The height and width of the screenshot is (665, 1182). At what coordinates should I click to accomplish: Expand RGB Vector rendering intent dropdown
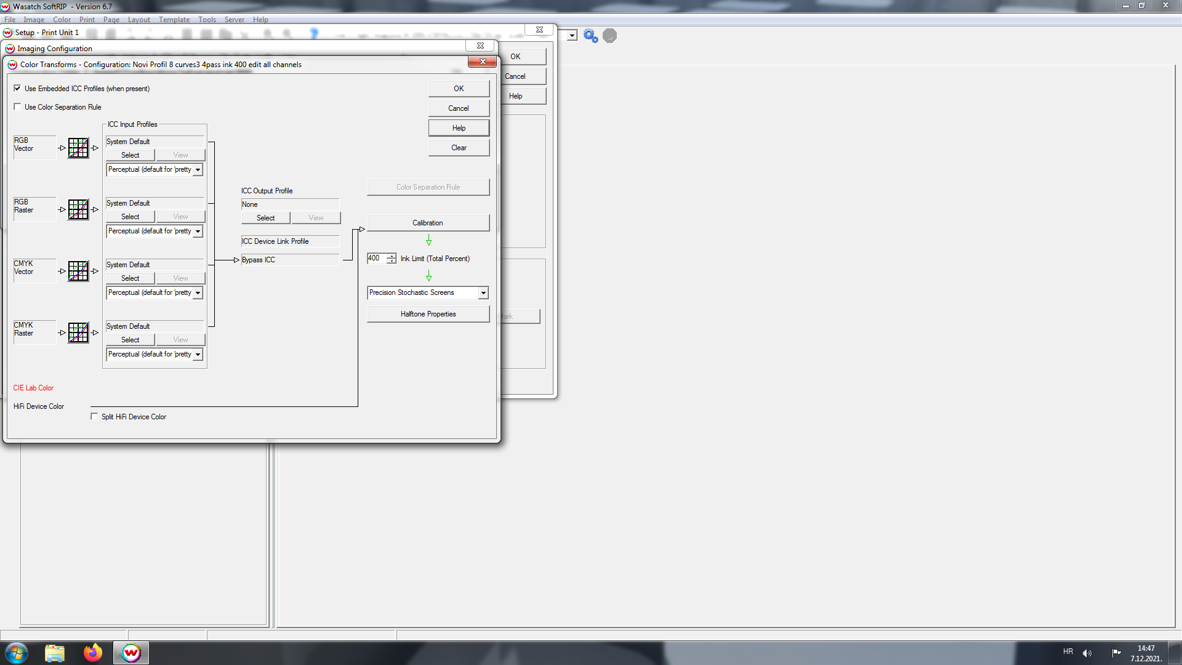198,169
